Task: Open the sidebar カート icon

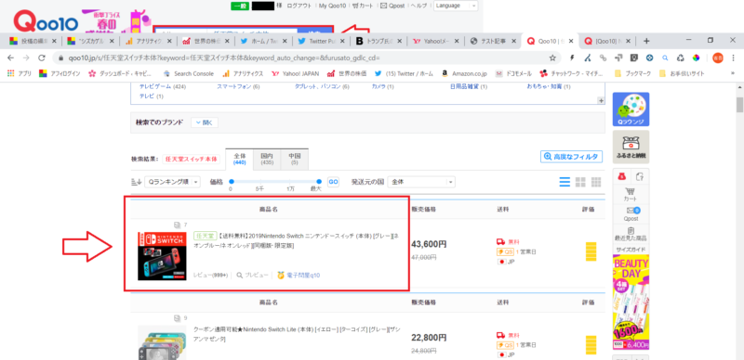Action: pyautogui.click(x=631, y=195)
